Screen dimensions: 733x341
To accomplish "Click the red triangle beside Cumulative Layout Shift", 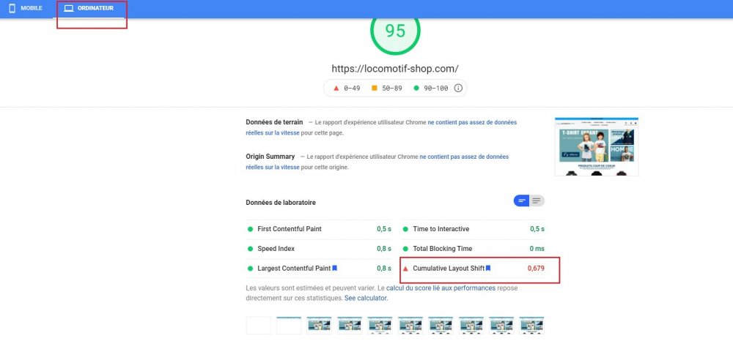I will (405, 269).
